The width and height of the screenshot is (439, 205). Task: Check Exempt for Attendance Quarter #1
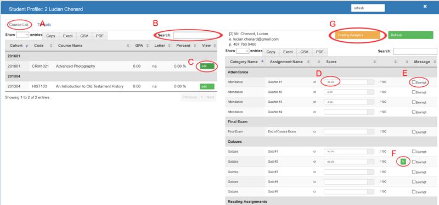coord(414,82)
